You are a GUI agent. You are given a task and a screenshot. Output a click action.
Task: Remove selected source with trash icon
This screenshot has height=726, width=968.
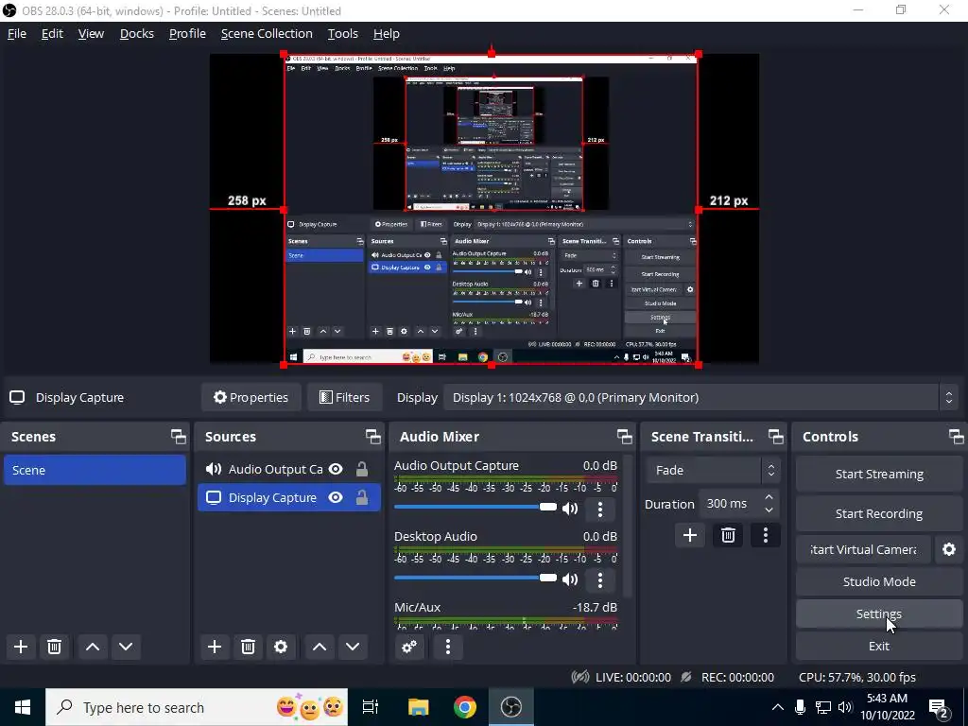(x=248, y=647)
